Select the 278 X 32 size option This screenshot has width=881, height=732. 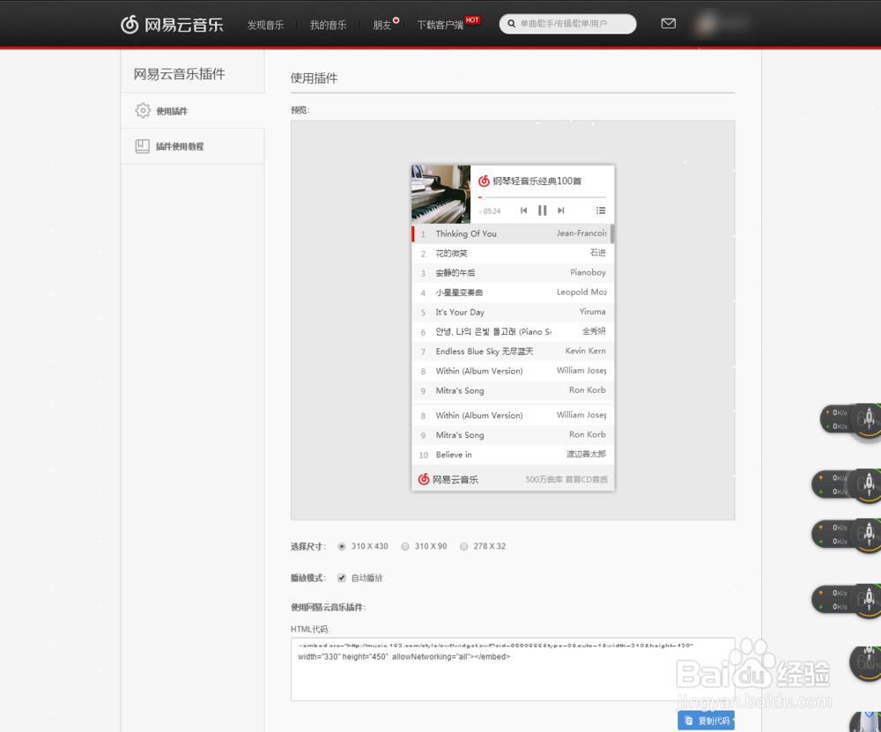463,546
